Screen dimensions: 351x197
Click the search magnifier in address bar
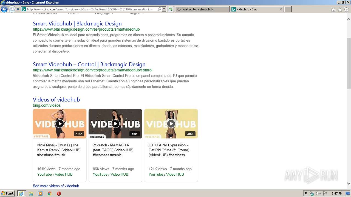[x=160, y=9]
